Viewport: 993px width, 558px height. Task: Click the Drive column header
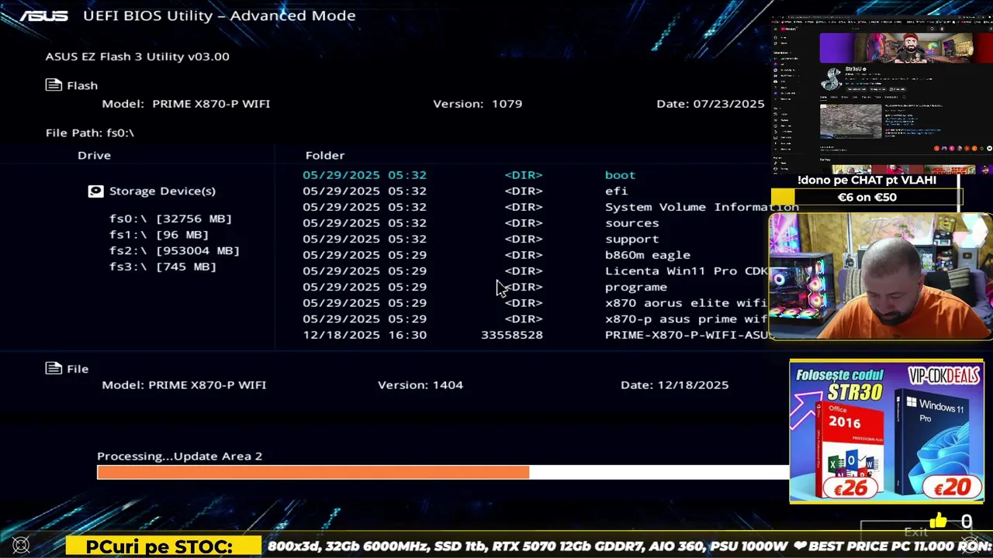pos(94,155)
